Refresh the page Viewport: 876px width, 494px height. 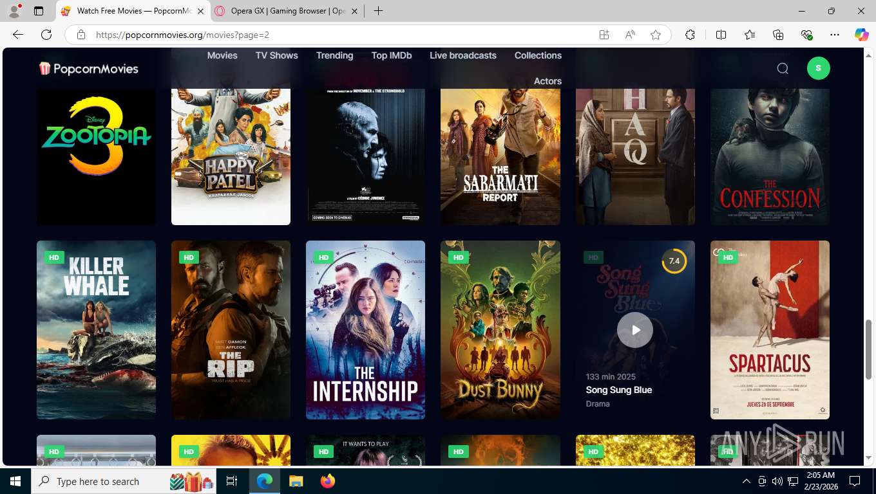[46, 35]
